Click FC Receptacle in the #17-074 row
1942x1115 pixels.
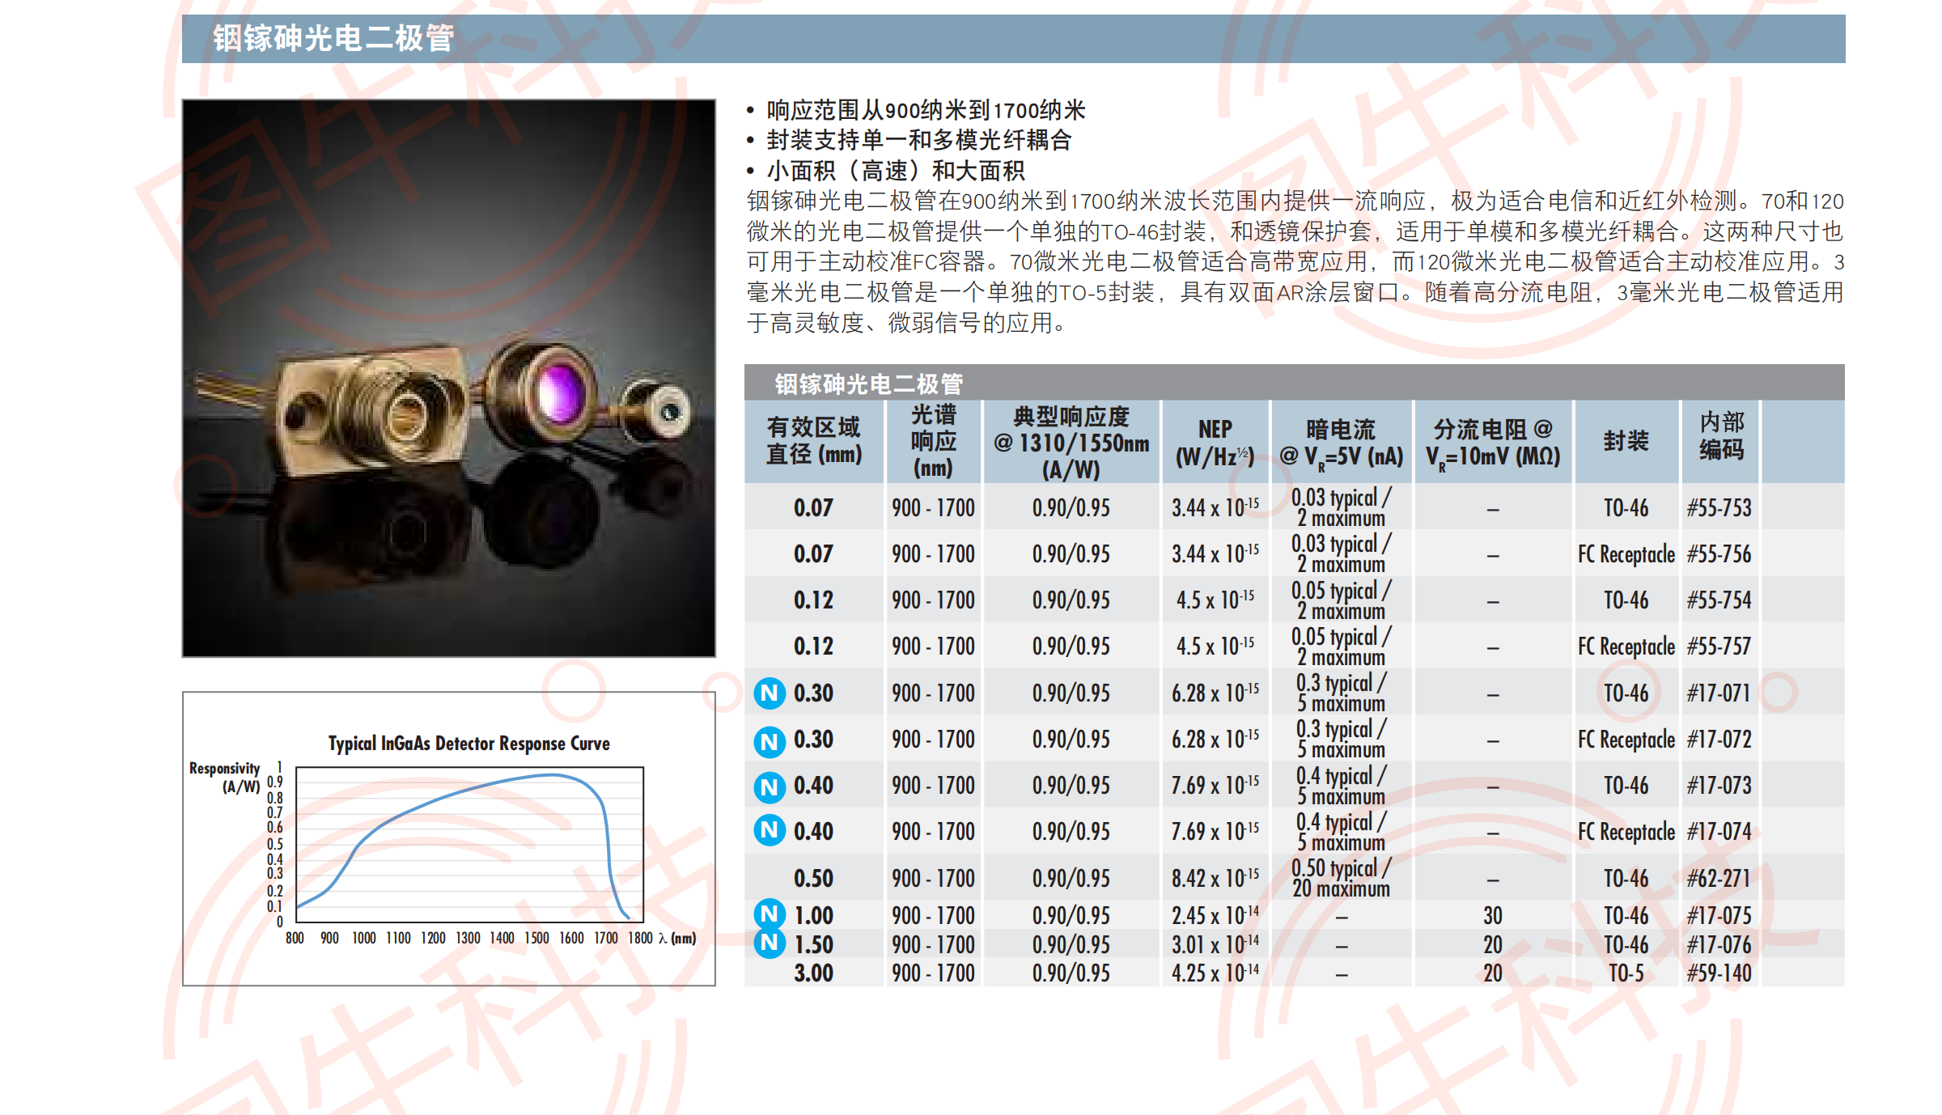coord(1626,832)
